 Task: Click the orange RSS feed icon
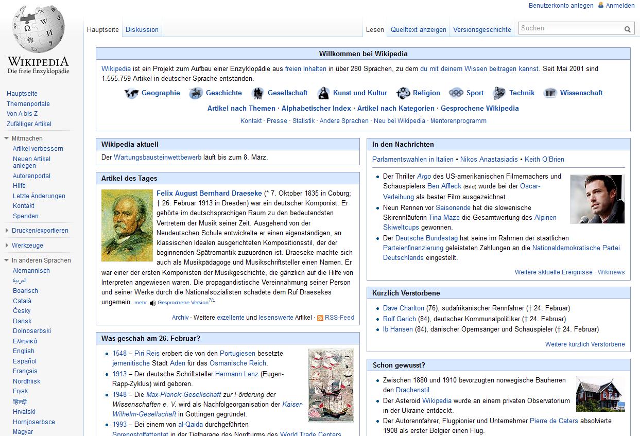[320, 318]
